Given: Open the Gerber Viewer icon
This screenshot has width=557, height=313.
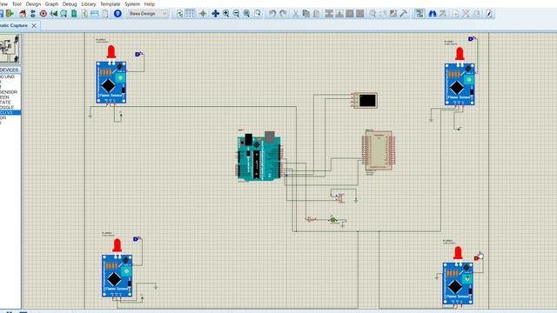Looking at the screenshot, I should (x=64, y=14).
